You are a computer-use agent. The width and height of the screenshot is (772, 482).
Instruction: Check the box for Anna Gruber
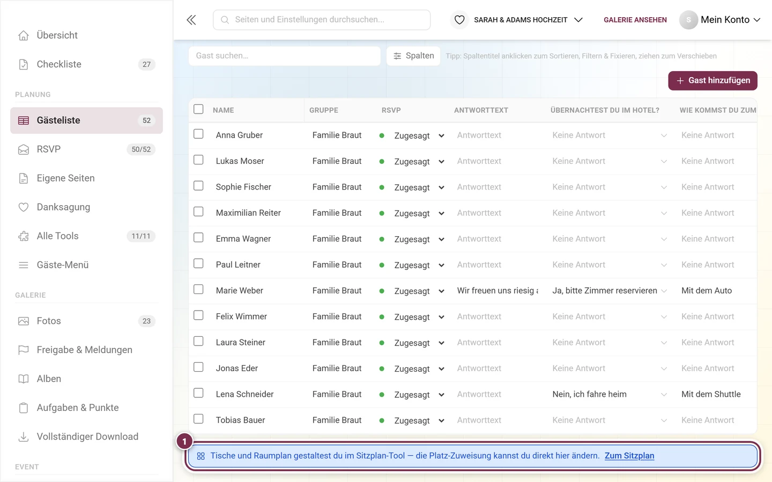(198, 134)
